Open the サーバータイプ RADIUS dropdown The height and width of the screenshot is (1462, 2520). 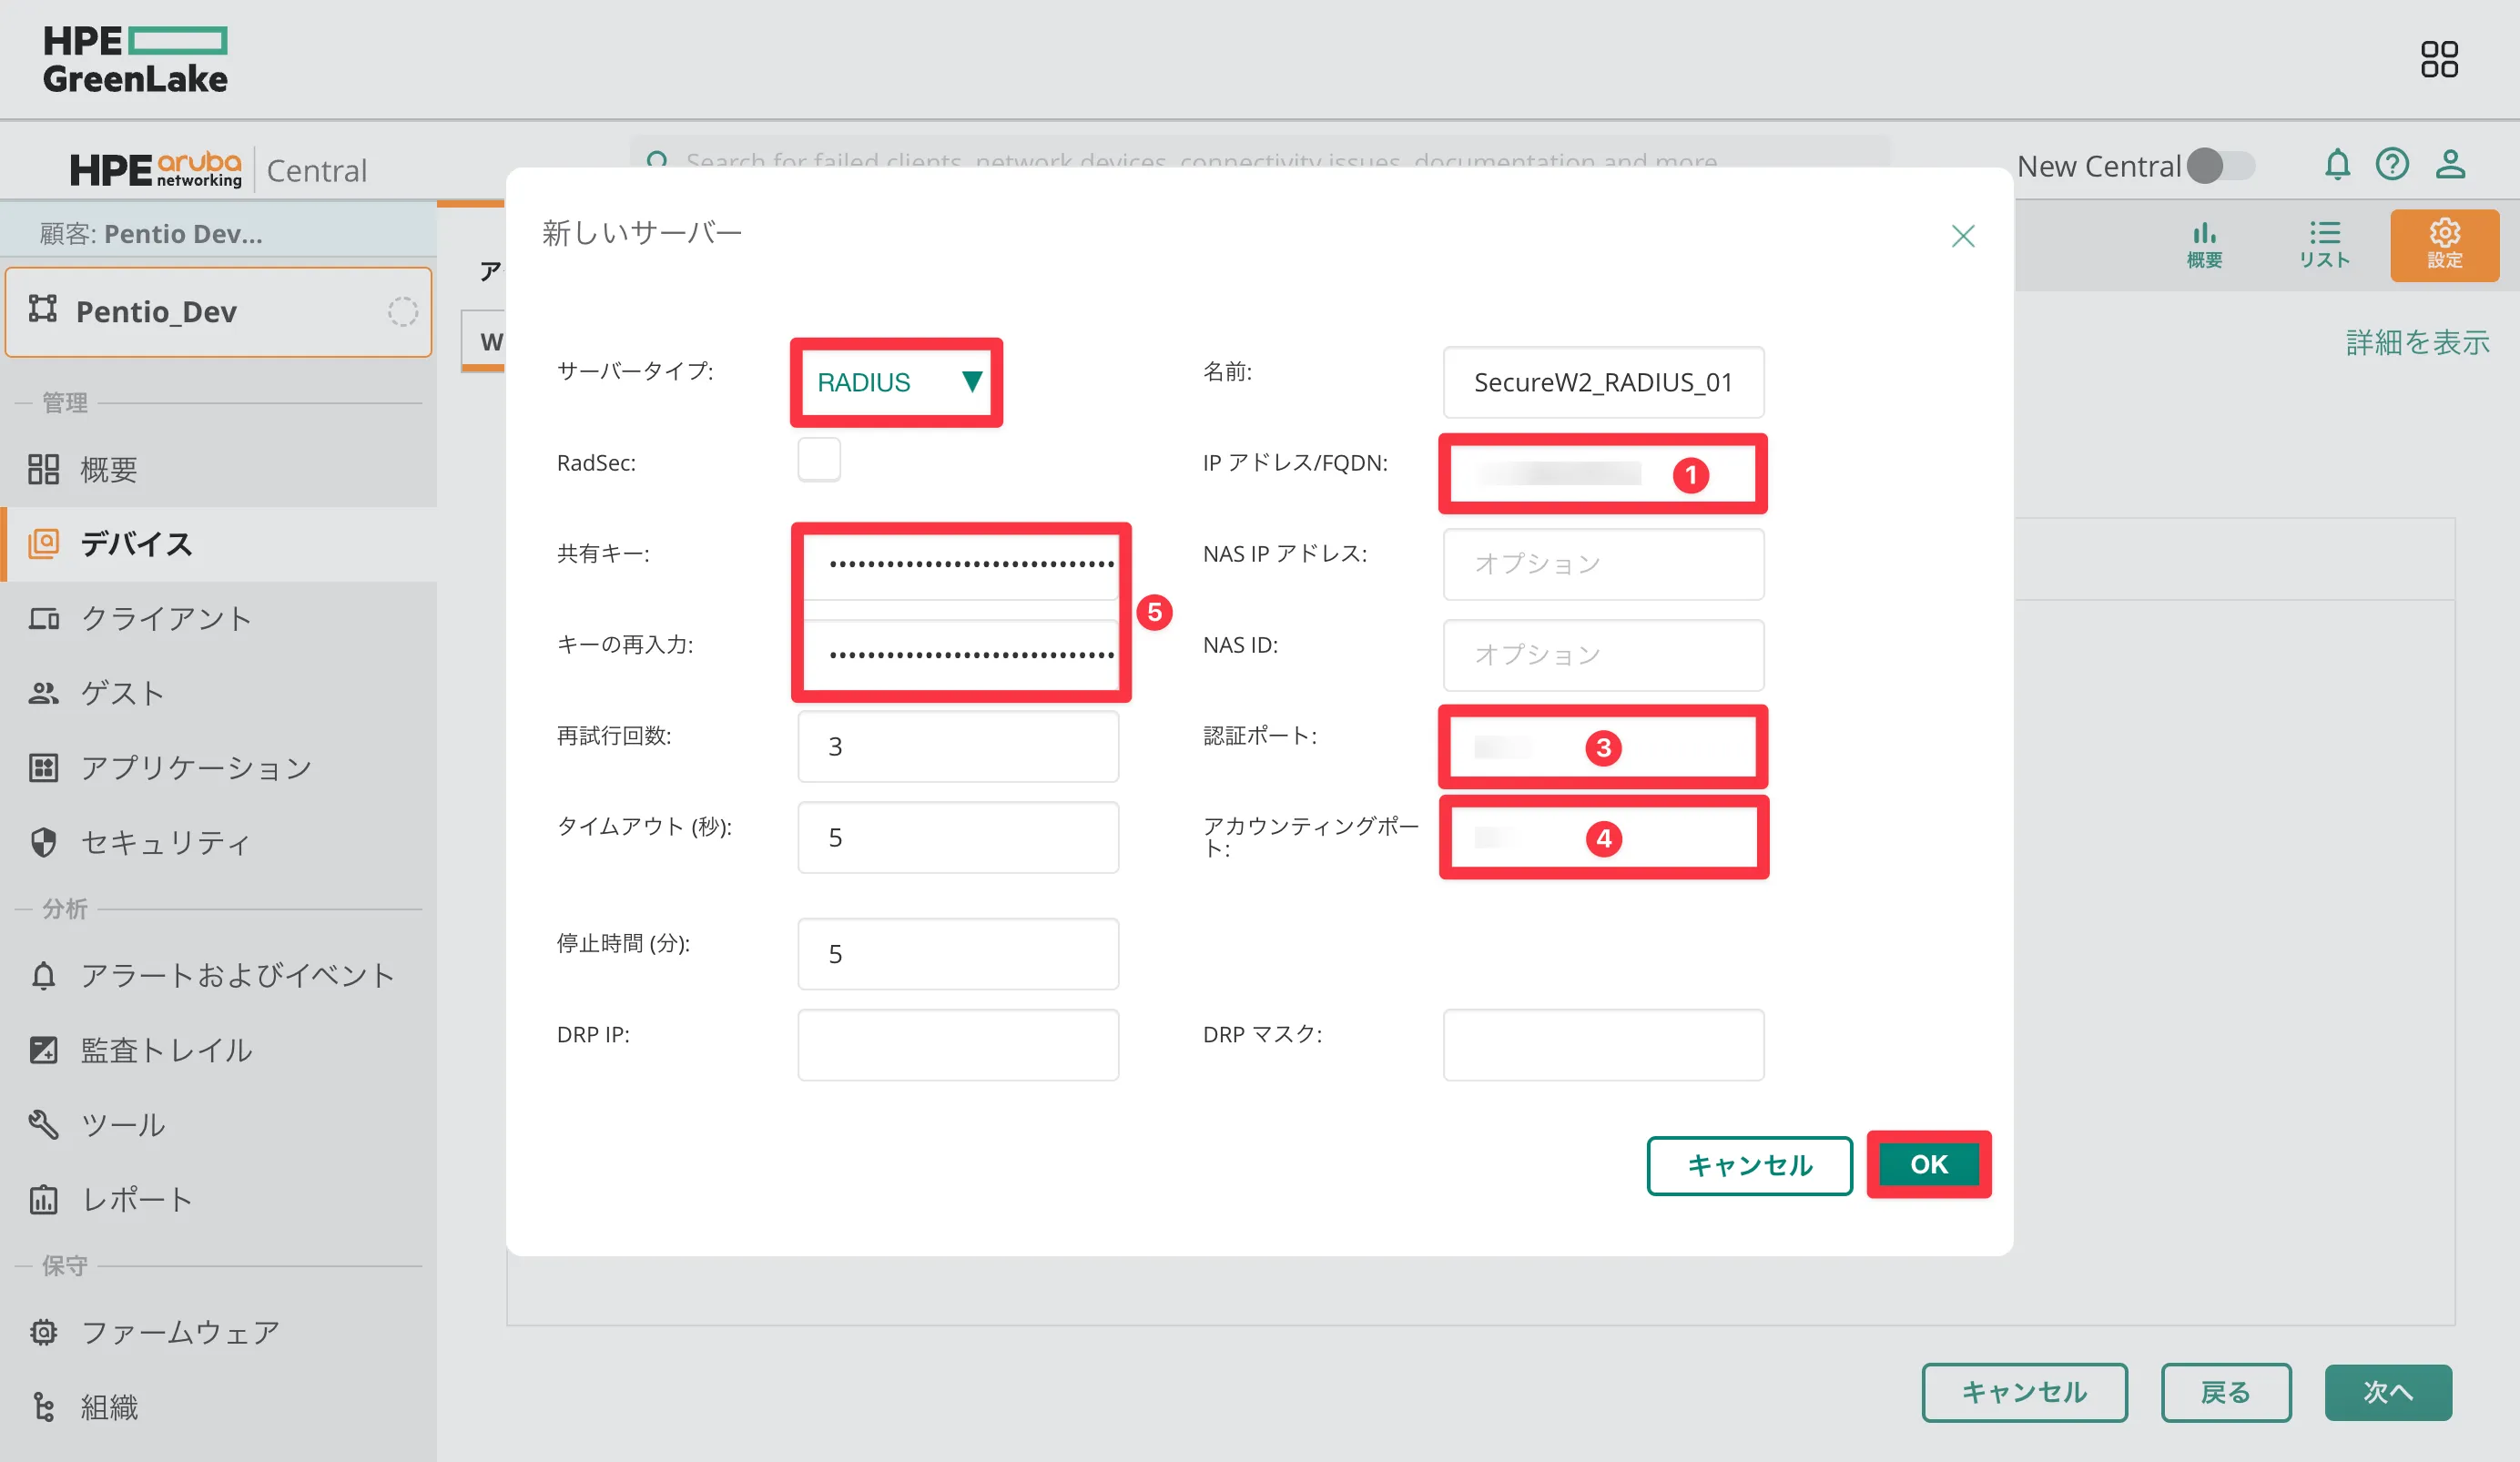pos(896,382)
